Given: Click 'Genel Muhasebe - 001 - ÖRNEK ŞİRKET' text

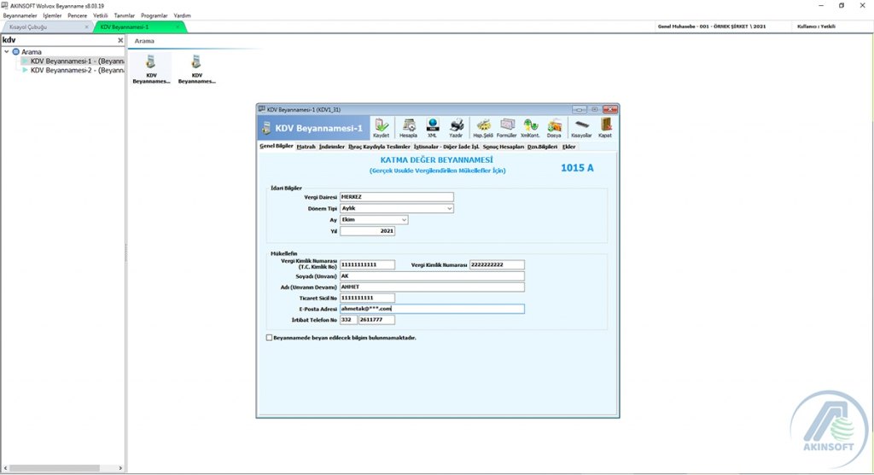Looking at the screenshot, I should coord(712,26).
